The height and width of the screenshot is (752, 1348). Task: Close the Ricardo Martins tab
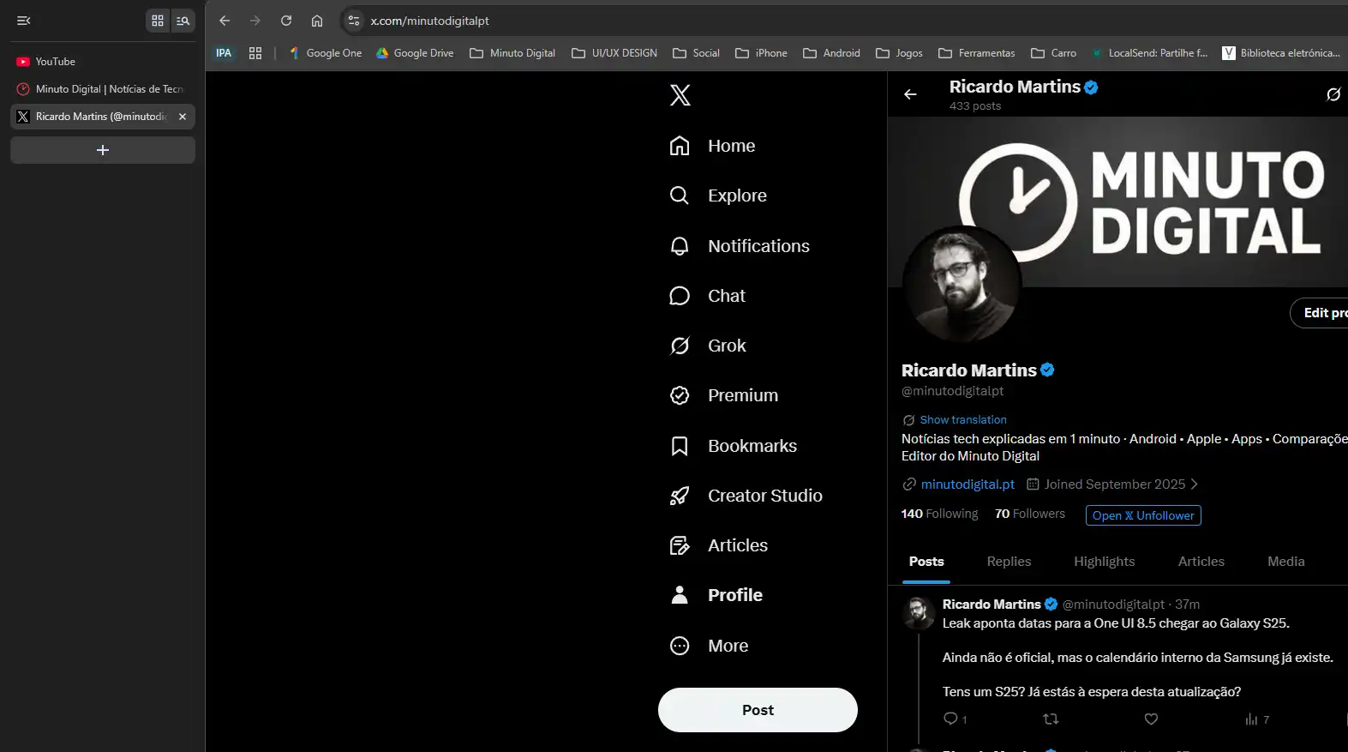183,117
